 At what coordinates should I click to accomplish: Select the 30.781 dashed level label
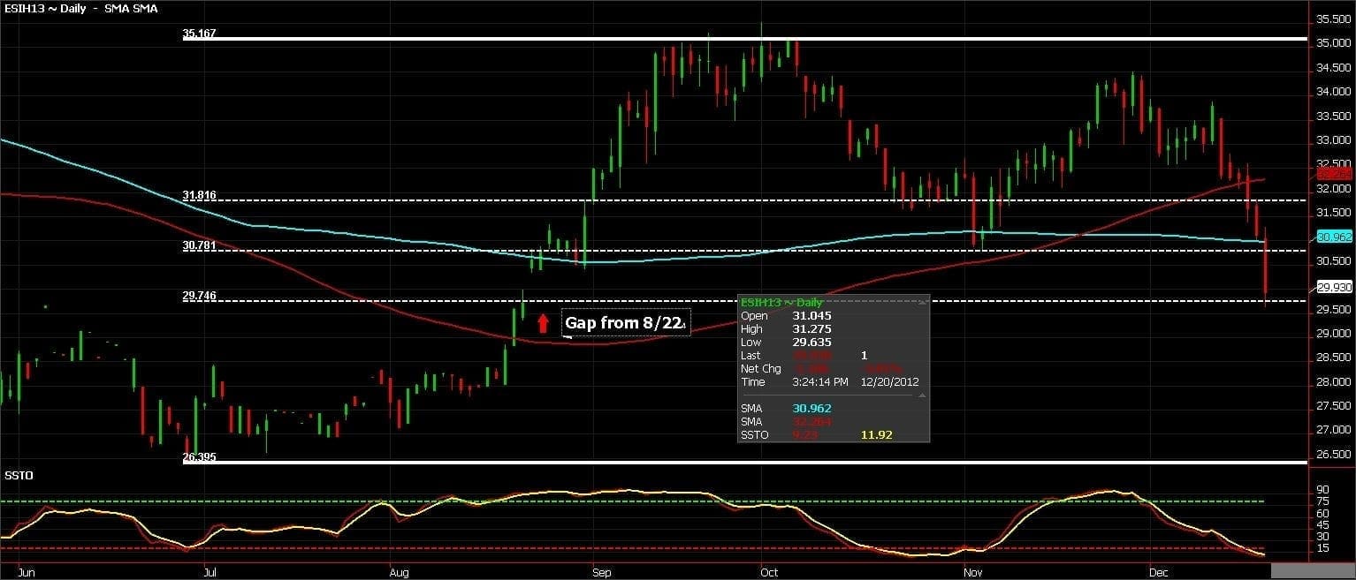199,245
